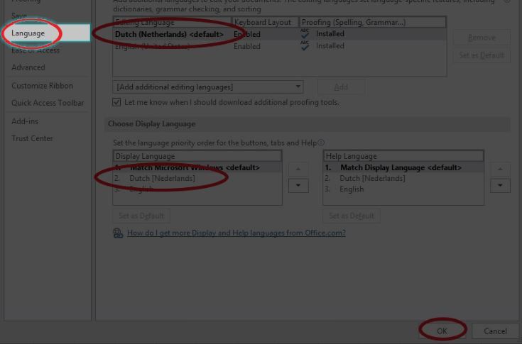Toggle the 'Let me know when I should download' checkbox

(x=117, y=102)
